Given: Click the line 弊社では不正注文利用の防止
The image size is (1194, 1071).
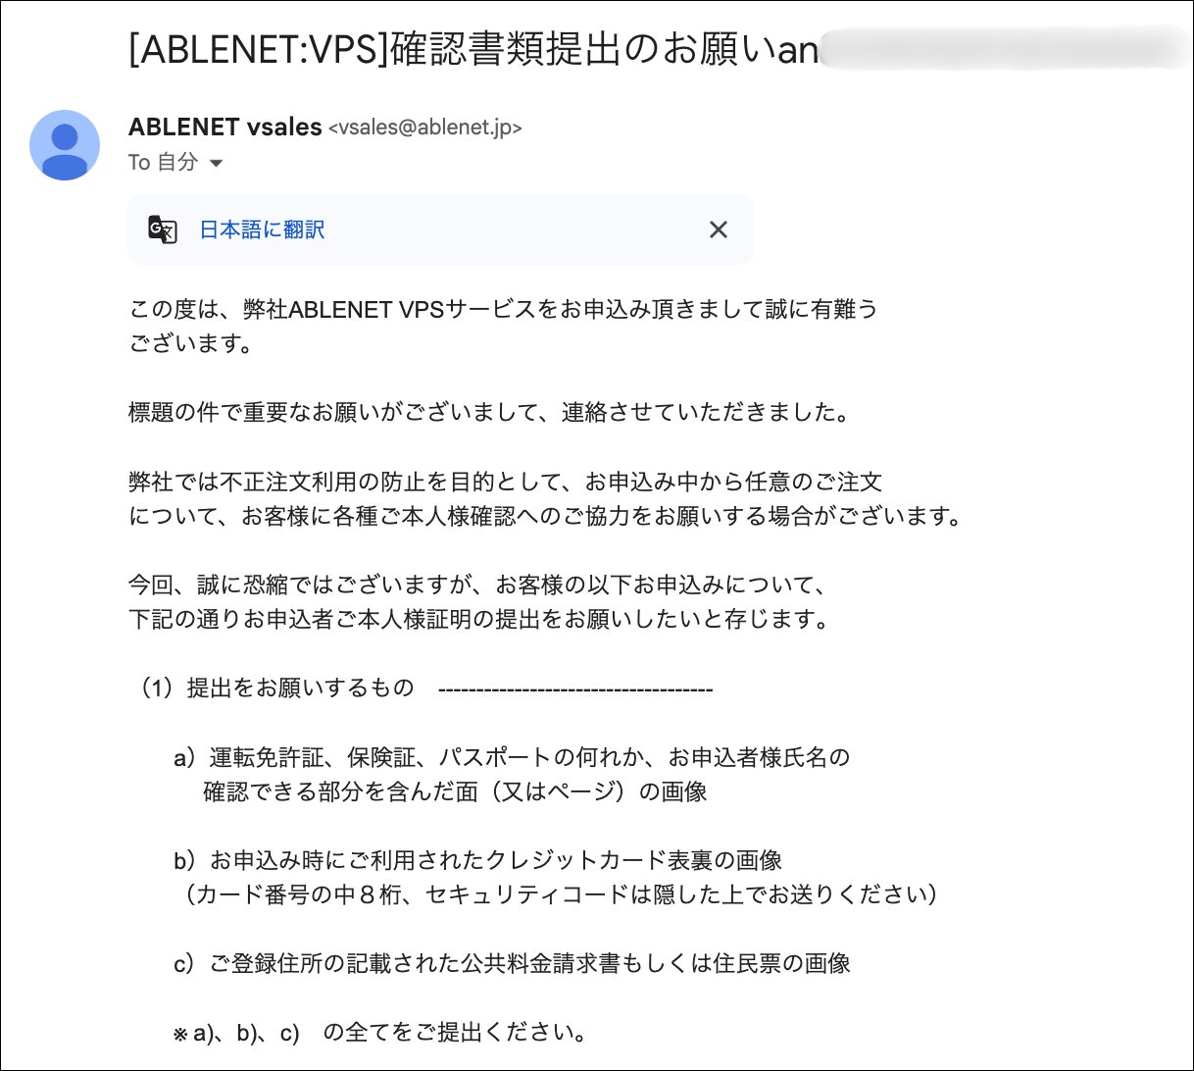Looking at the screenshot, I should (506, 483).
